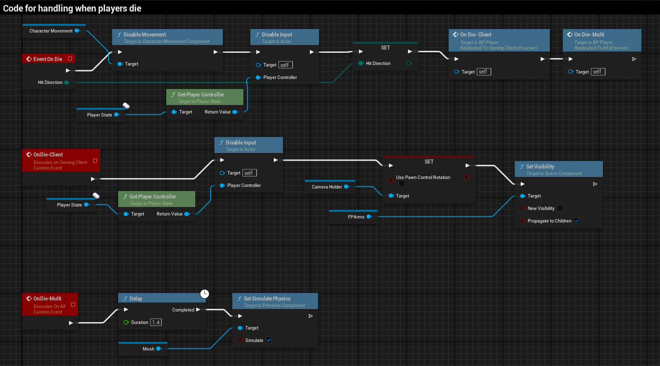
Task: Click the Delay Duration float pin
Action: click(x=126, y=322)
